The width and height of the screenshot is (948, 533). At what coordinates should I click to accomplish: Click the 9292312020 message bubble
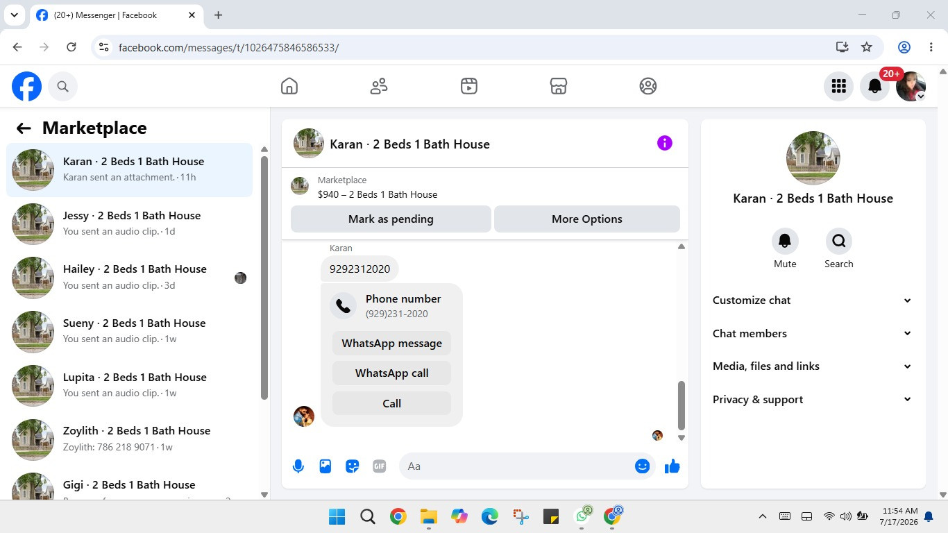(x=359, y=269)
